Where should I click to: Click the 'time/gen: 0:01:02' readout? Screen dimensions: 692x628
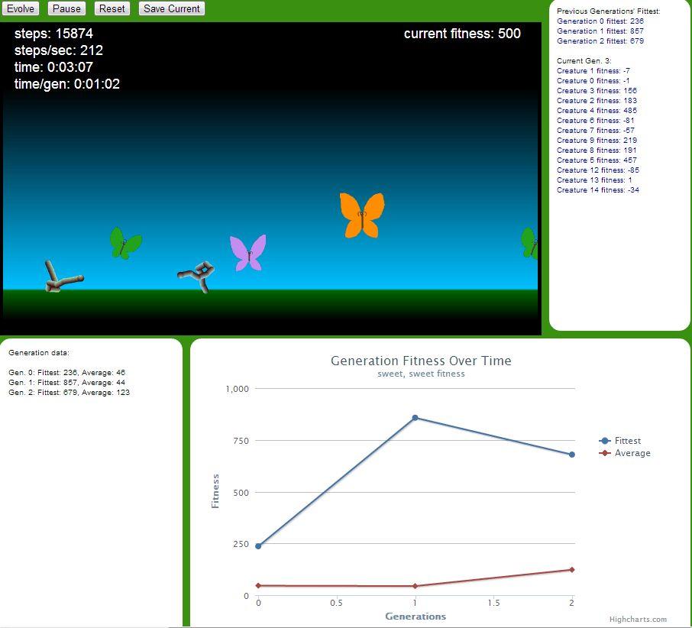[67, 84]
